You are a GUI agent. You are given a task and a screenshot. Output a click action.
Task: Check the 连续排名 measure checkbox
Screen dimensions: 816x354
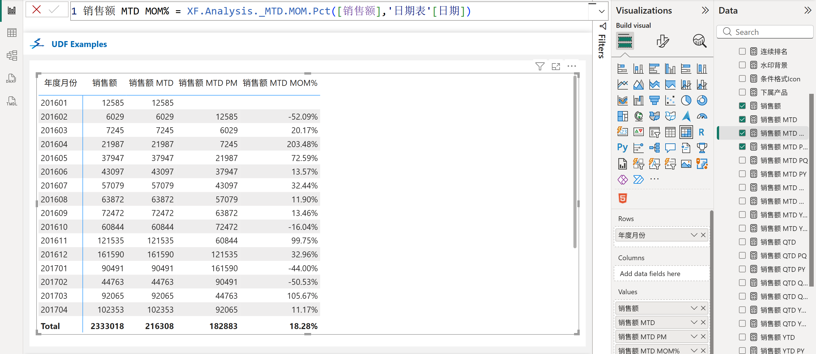[742, 51]
